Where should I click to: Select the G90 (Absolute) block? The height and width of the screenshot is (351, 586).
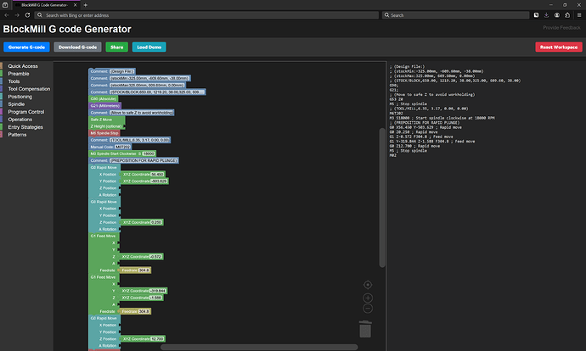[103, 99]
